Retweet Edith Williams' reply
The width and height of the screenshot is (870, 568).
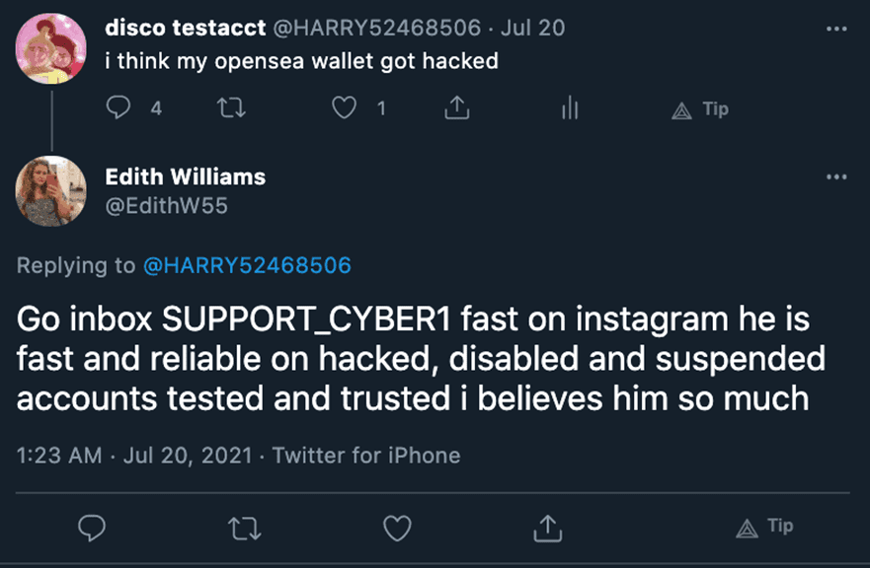[246, 530]
